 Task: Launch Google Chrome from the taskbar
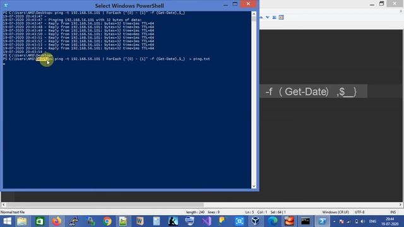pos(107,221)
